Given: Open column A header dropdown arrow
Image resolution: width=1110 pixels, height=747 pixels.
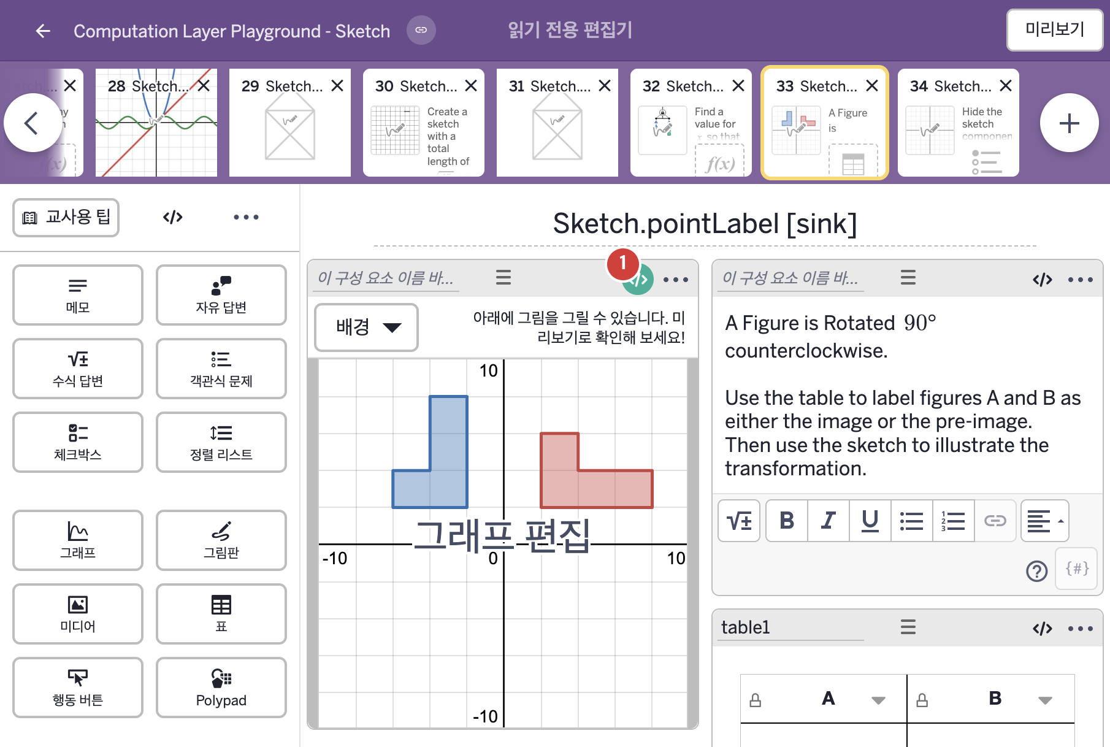Looking at the screenshot, I should click(x=879, y=700).
